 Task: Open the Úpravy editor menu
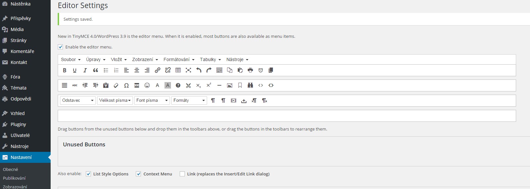click(95, 59)
